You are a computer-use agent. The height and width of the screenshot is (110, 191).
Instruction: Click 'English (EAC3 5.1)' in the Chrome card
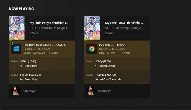(106, 75)
